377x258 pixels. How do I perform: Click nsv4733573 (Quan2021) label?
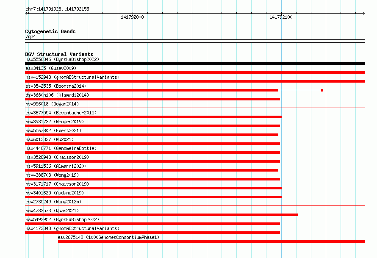tap(52, 211)
